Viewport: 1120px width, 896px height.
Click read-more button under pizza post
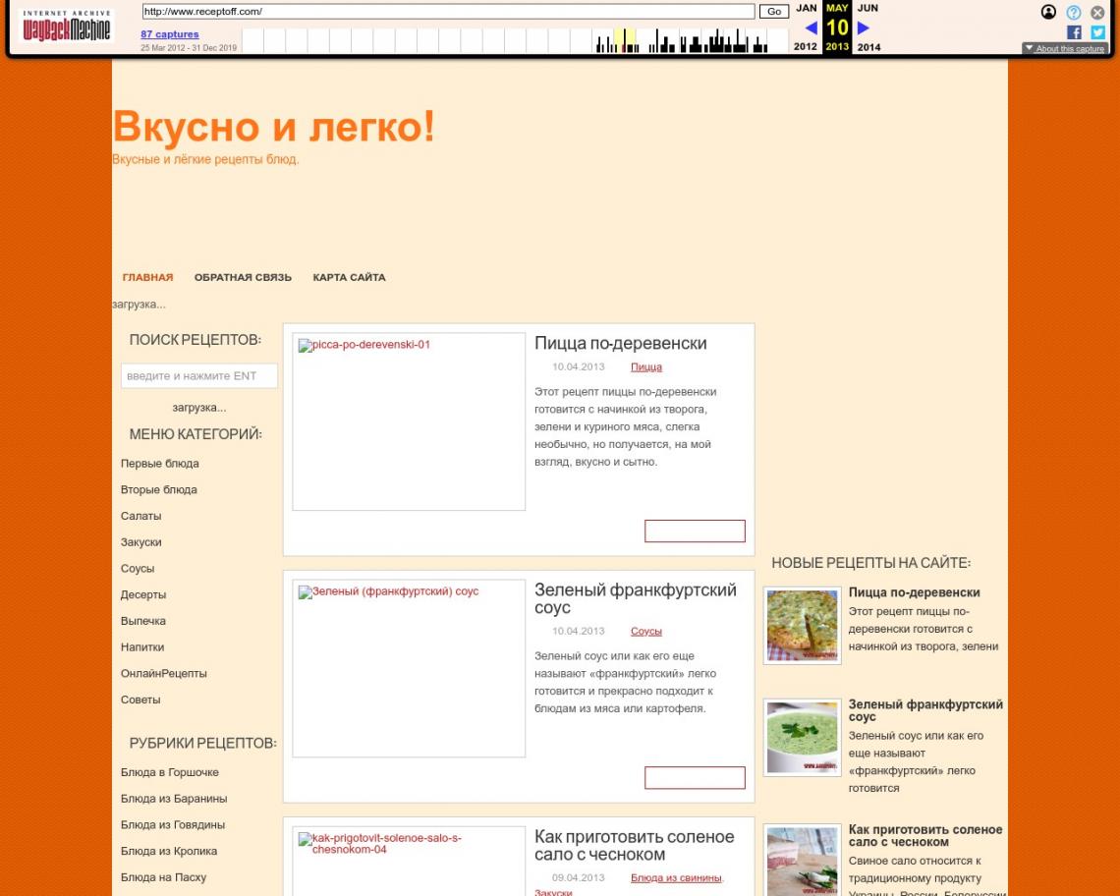pos(695,531)
